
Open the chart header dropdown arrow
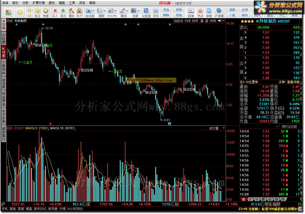pos(224,21)
